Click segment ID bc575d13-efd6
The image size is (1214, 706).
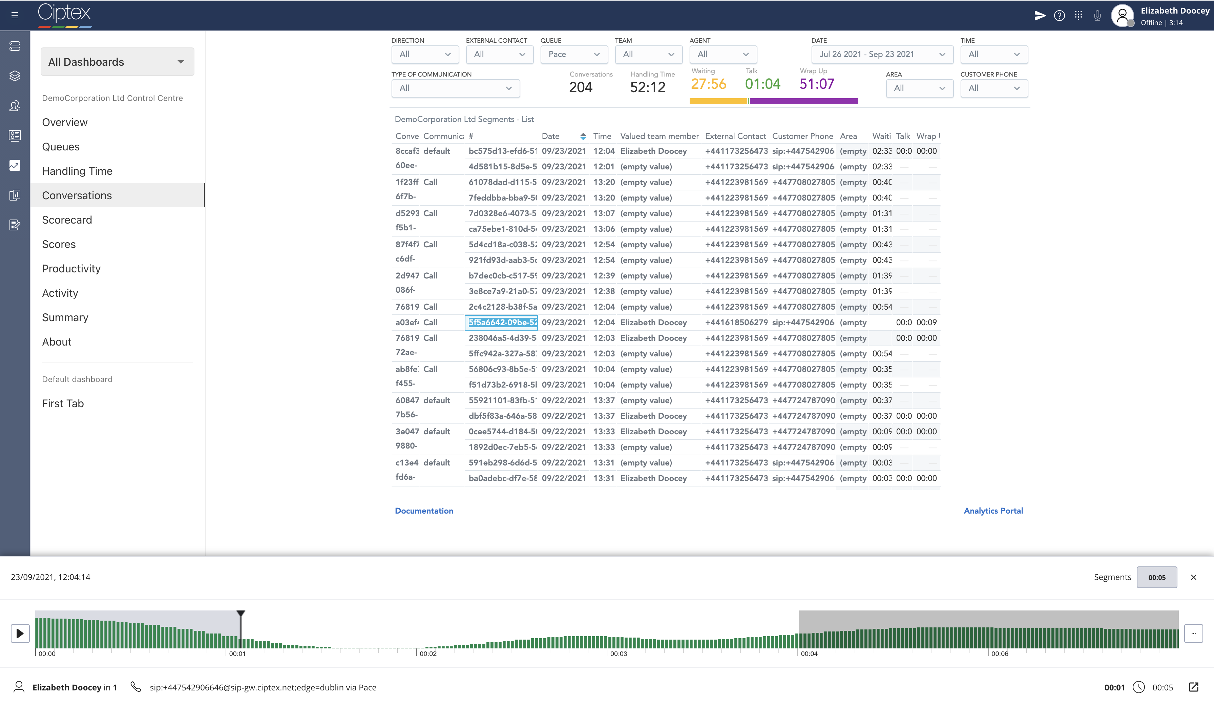pos(503,151)
